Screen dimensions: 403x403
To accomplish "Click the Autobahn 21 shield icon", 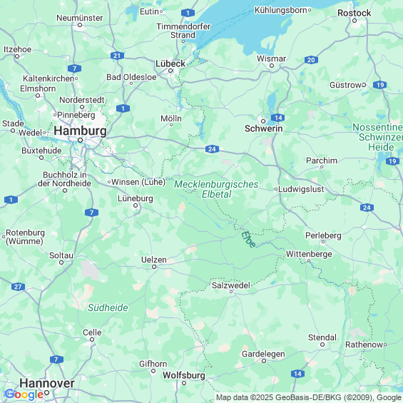I will (x=117, y=56).
